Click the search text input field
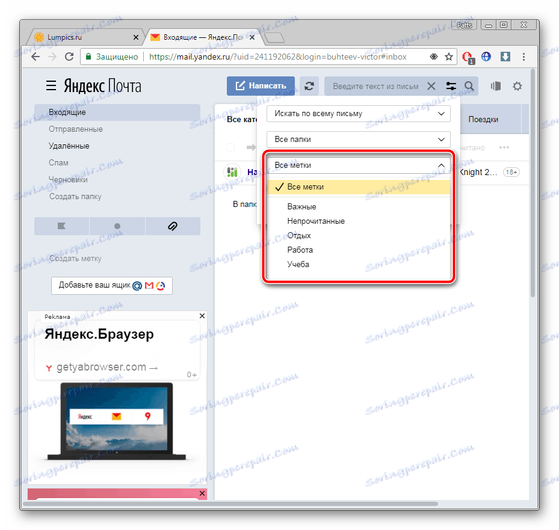Screen dimensions: 559x530 coord(375,86)
